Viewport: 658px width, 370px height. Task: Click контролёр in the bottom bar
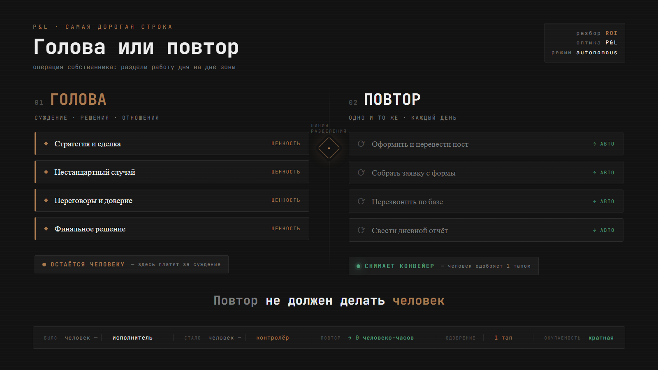(x=273, y=338)
